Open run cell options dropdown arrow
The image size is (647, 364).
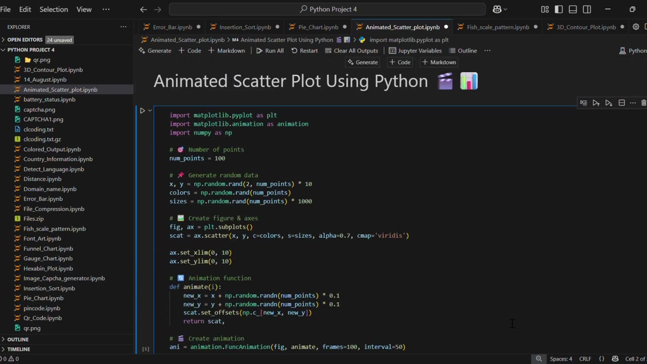[x=150, y=110]
